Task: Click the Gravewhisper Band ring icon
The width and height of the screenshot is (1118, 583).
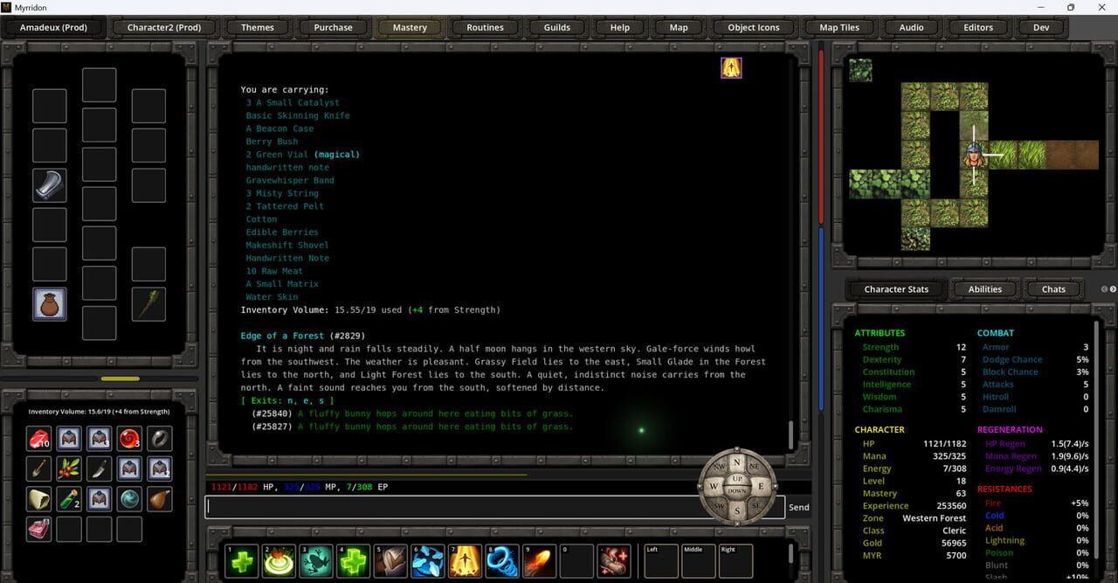Action: point(159,439)
